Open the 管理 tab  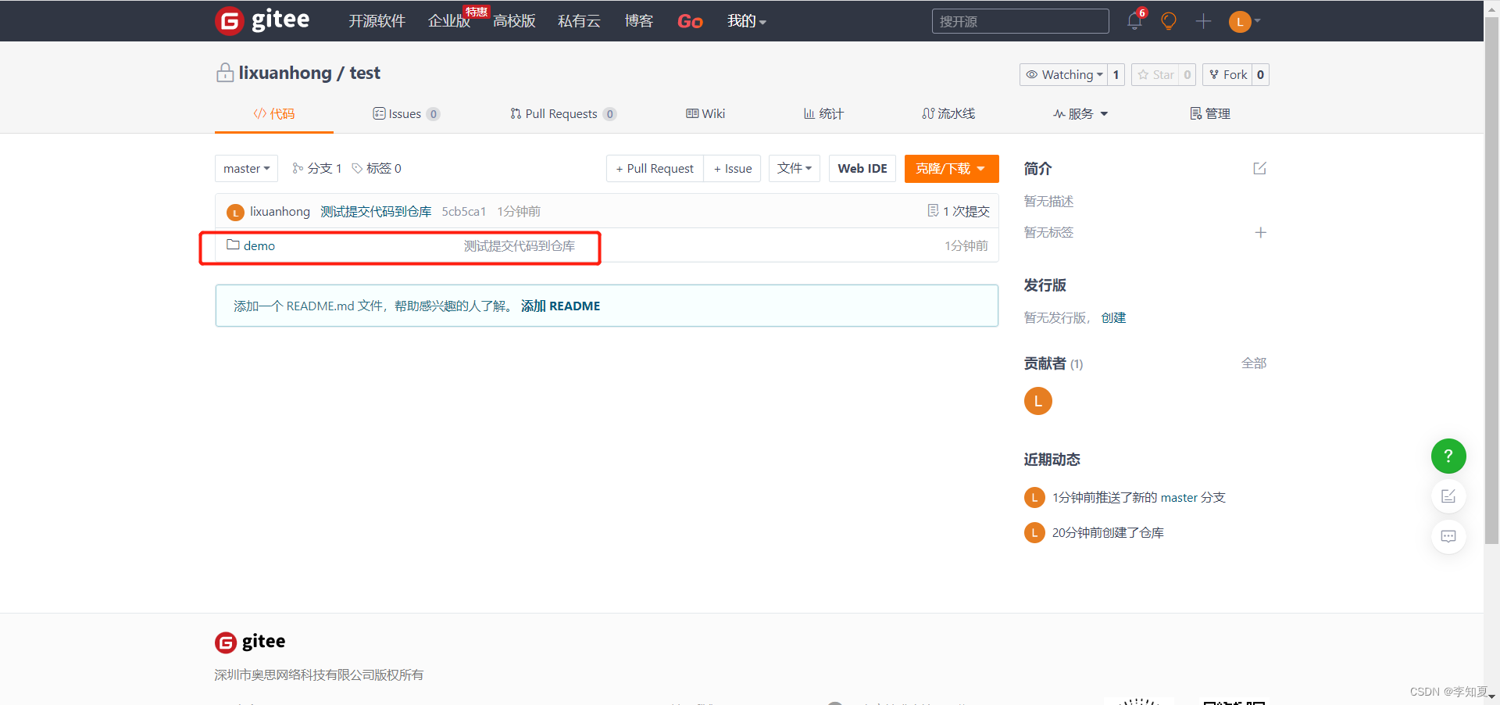1210,113
